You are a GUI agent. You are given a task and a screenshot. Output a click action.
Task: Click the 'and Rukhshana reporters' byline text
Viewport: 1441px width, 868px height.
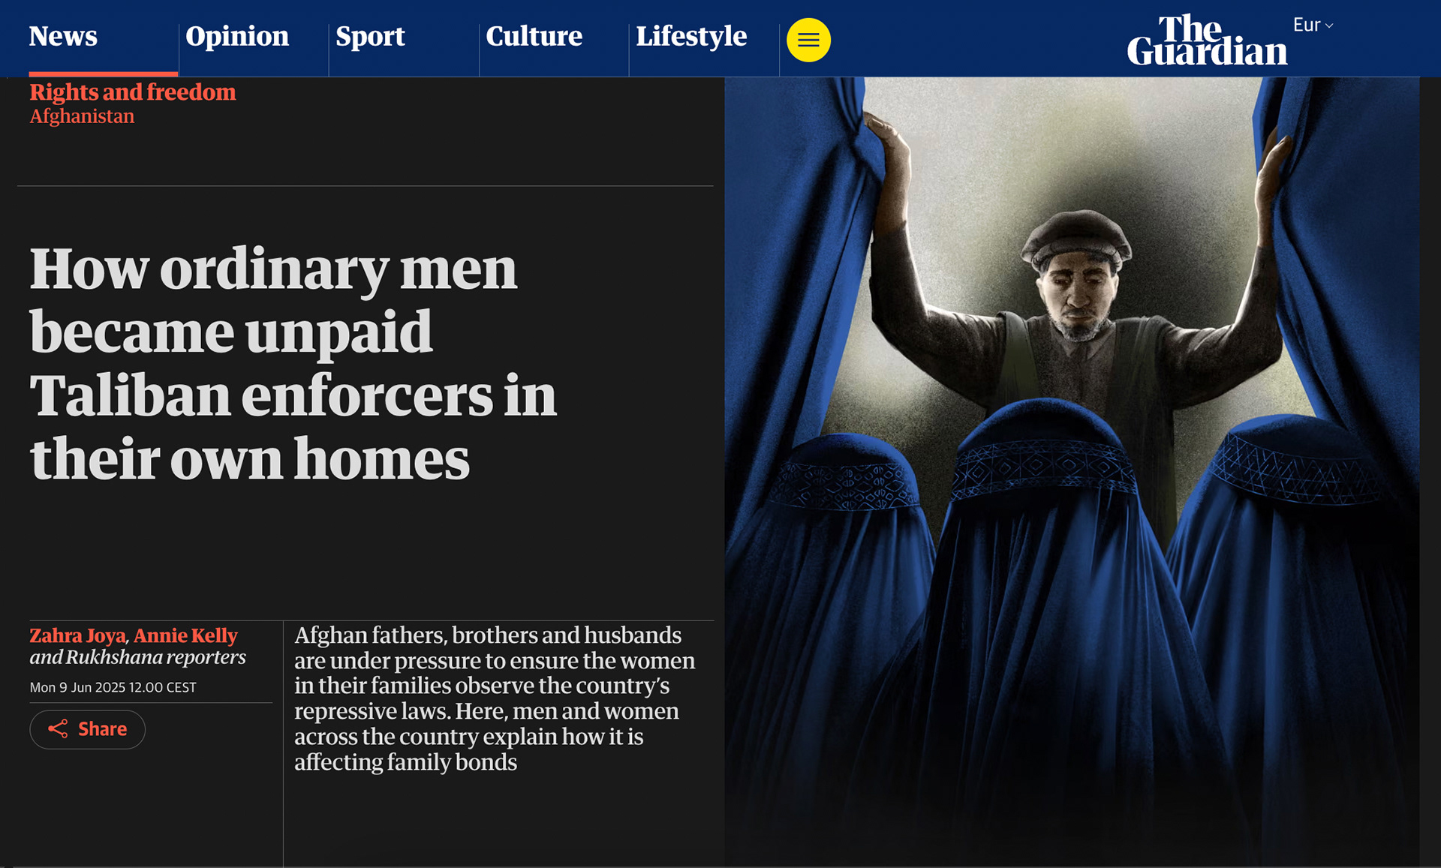coord(137,657)
